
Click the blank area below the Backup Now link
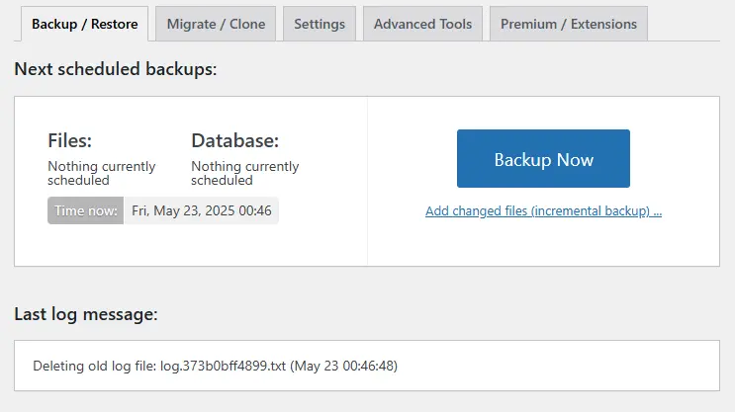tap(543, 242)
